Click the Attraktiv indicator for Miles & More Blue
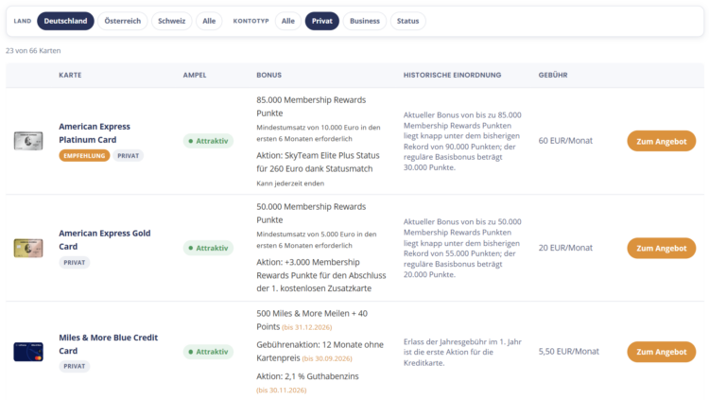This screenshot has width=709, height=400. 208,352
